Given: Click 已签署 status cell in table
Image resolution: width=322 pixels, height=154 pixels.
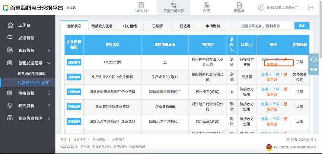Looking at the screenshot, I should click(247, 77).
